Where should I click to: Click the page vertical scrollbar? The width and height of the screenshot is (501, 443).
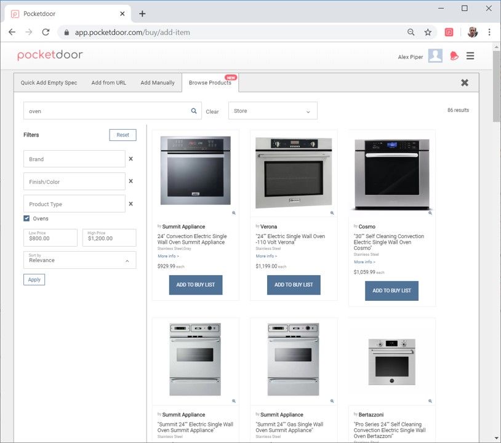[x=496, y=86]
